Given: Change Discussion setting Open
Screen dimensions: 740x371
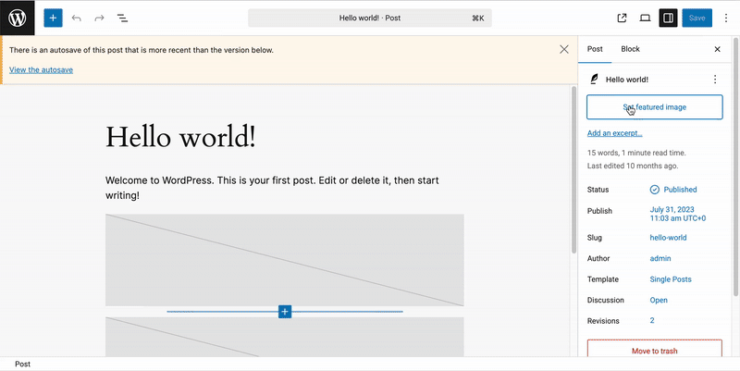Looking at the screenshot, I should [659, 300].
